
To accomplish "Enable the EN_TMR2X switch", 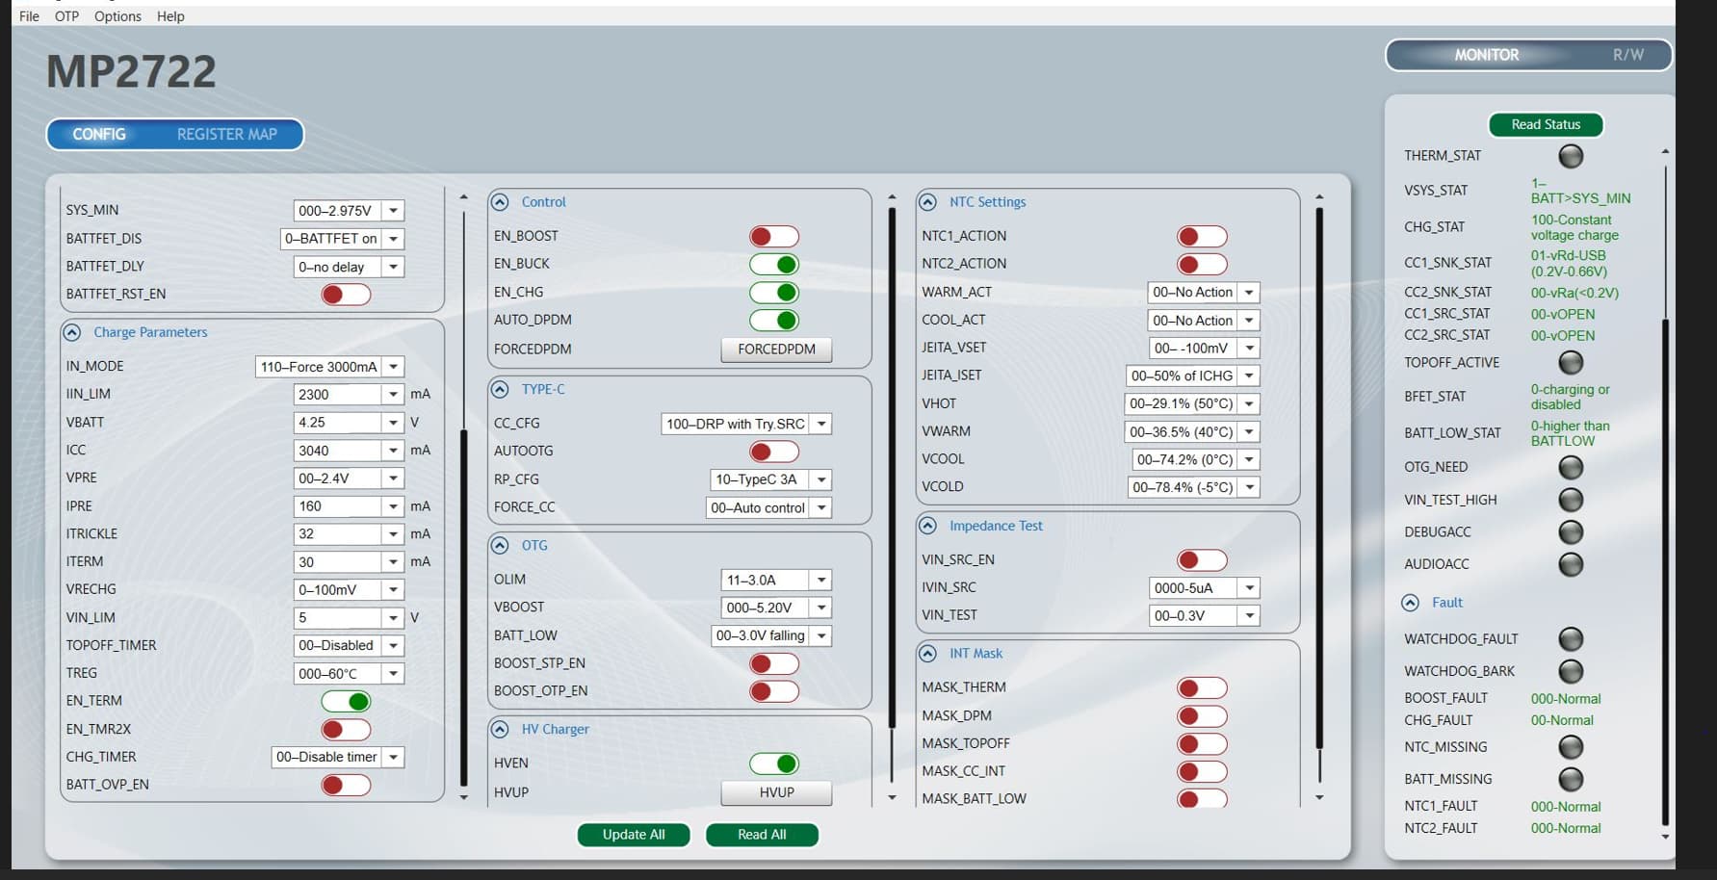I will point(346,730).
